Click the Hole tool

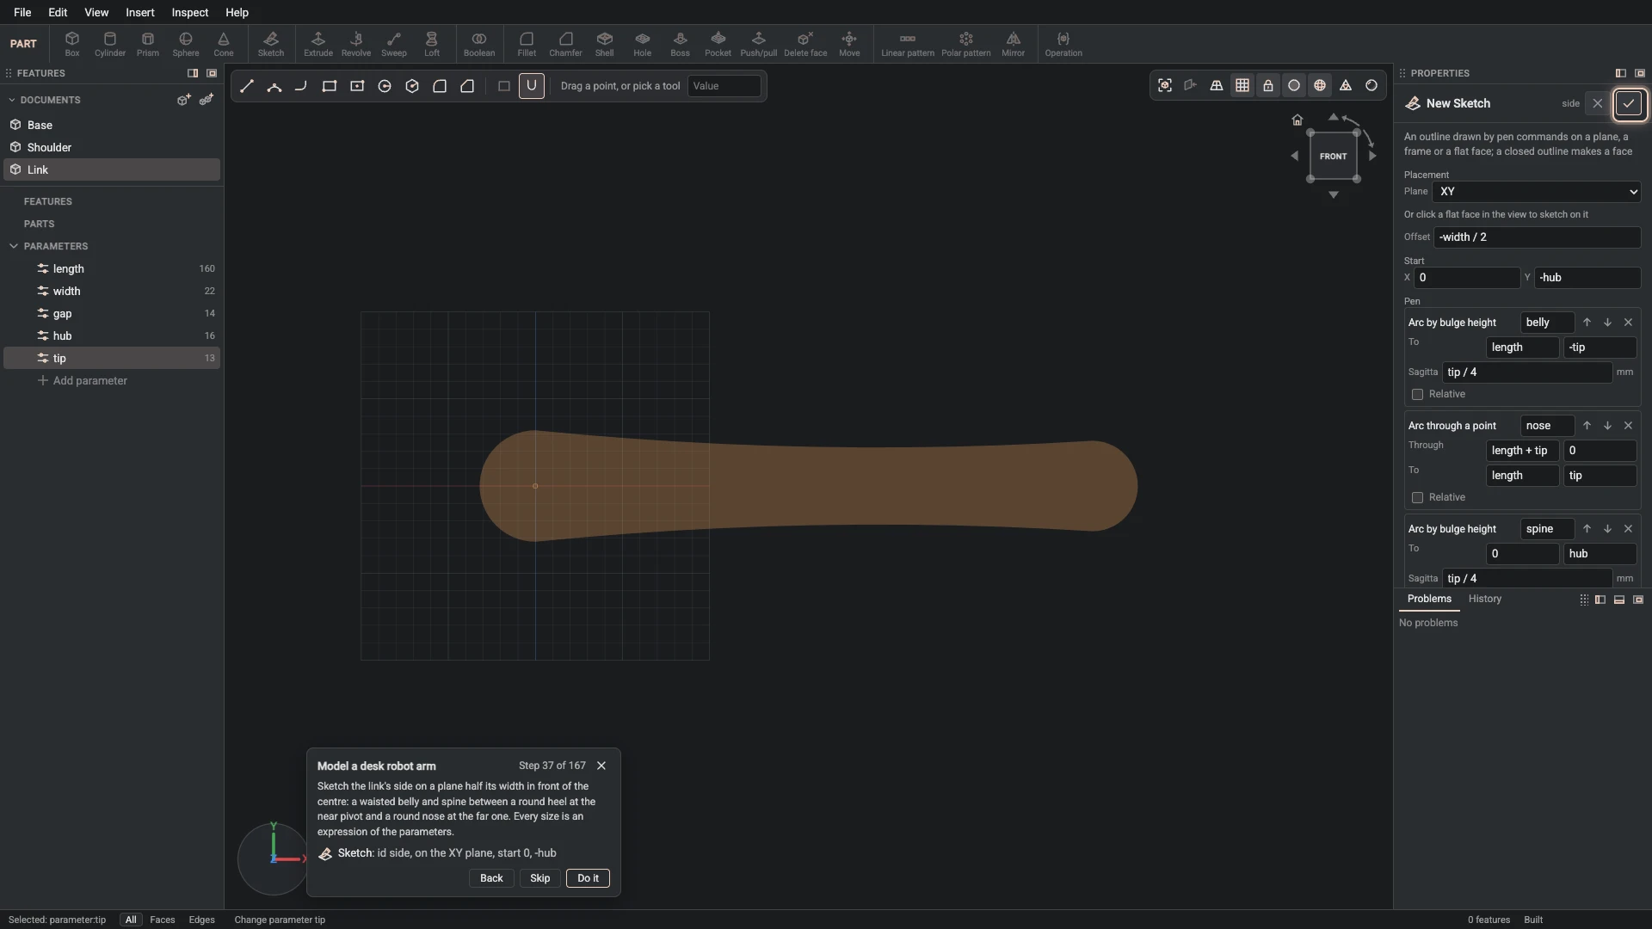coord(643,44)
